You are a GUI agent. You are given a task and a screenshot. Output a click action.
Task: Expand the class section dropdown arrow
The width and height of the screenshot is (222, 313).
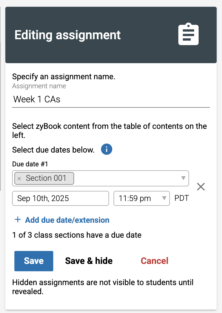183,178
